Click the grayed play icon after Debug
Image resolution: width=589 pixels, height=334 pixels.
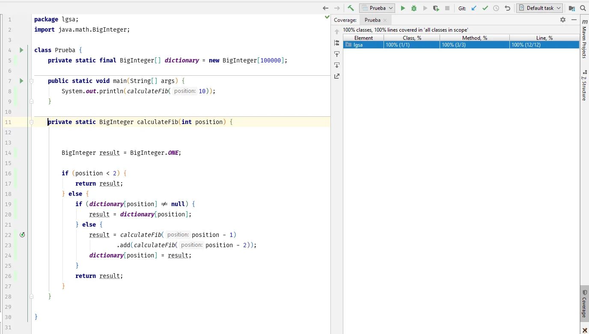(425, 8)
